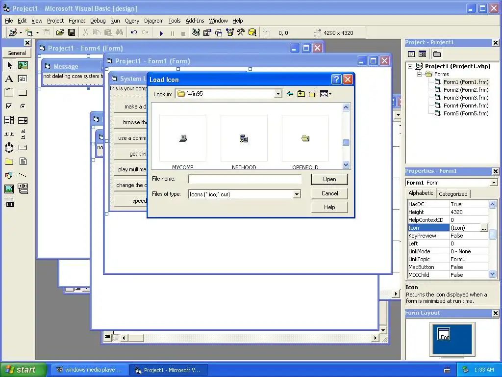This screenshot has width=502, height=377.
Task: Select the Timer control tool
Action: pos(9,147)
